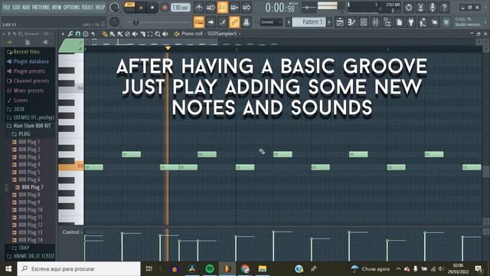The height and width of the screenshot is (276, 490).
Task: Choose the Select marquee tool in piano roll
Action: pos(150,34)
